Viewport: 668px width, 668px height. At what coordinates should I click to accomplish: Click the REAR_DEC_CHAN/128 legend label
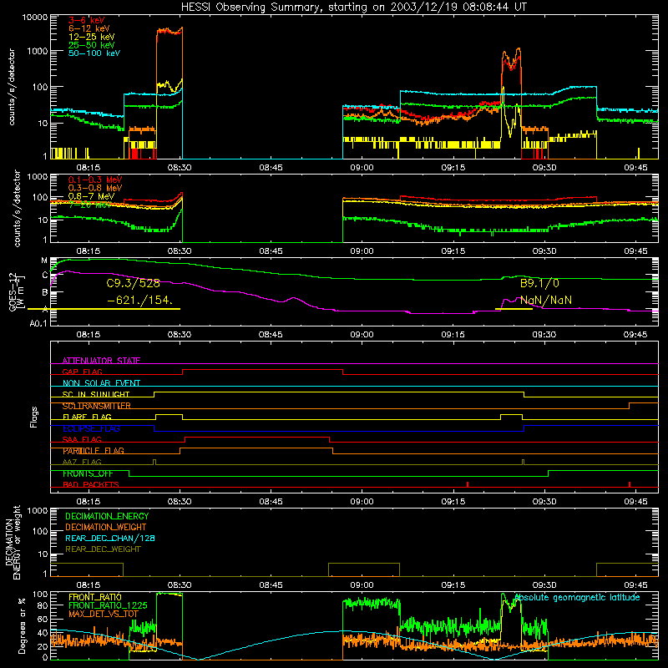[110, 538]
